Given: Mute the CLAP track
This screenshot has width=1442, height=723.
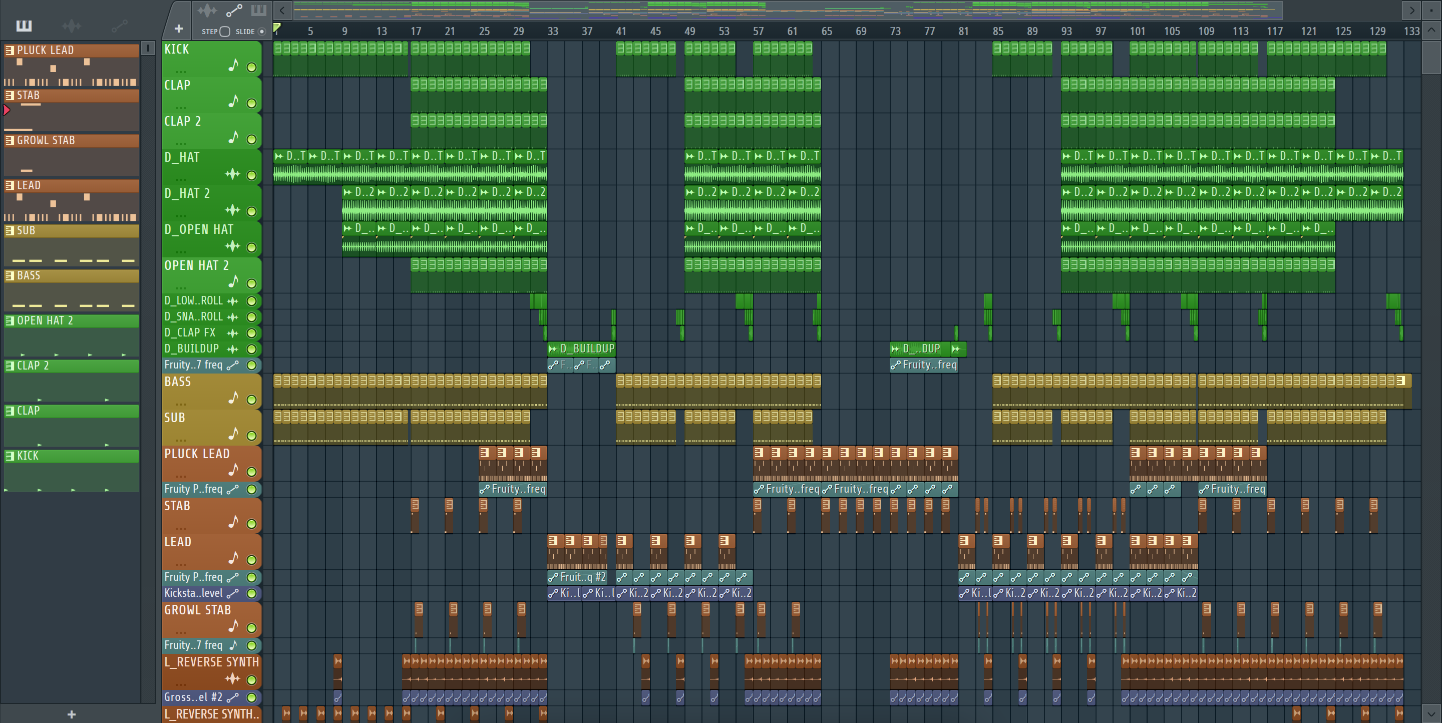Looking at the screenshot, I should 252,104.
